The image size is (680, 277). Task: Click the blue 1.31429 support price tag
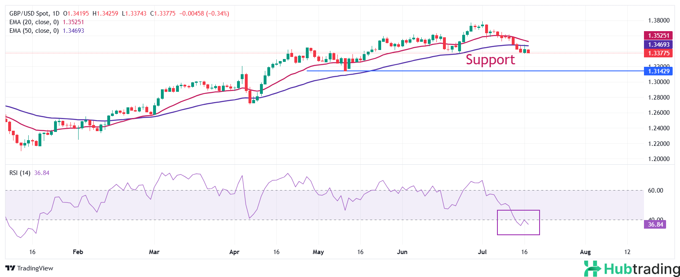point(658,71)
